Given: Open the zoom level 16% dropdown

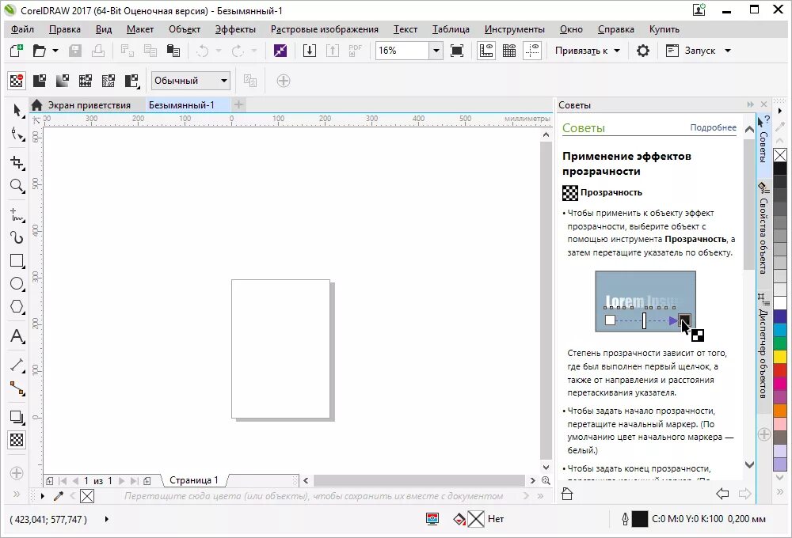Looking at the screenshot, I should [436, 51].
